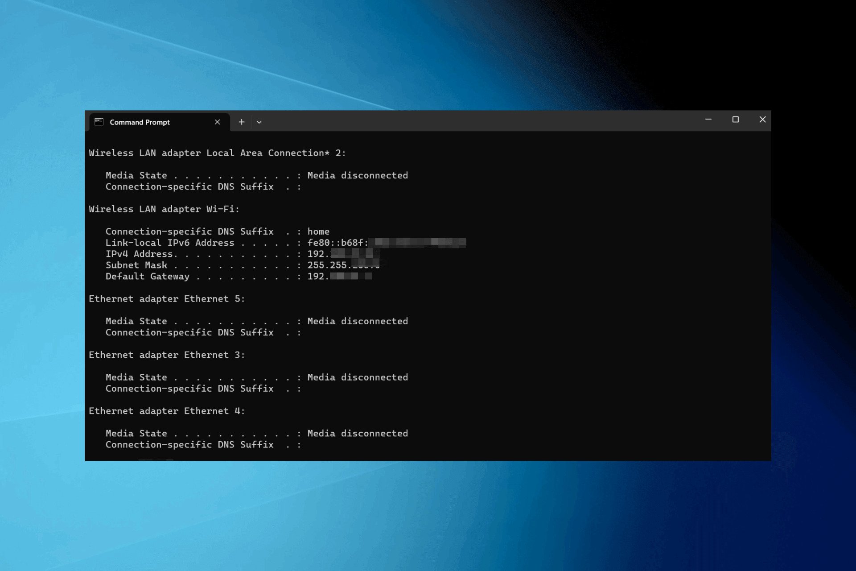856x571 pixels.
Task: Select the Command Prompt tab
Action: pos(160,122)
